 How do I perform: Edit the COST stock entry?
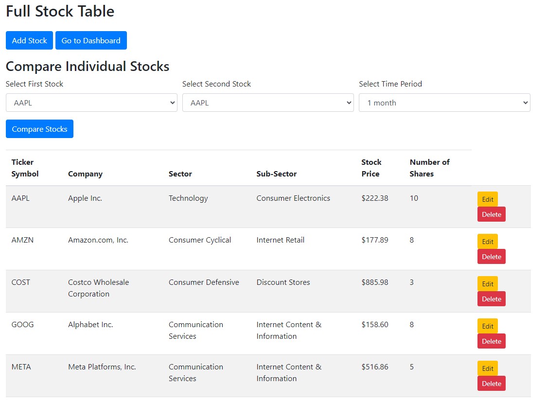(487, 284)
